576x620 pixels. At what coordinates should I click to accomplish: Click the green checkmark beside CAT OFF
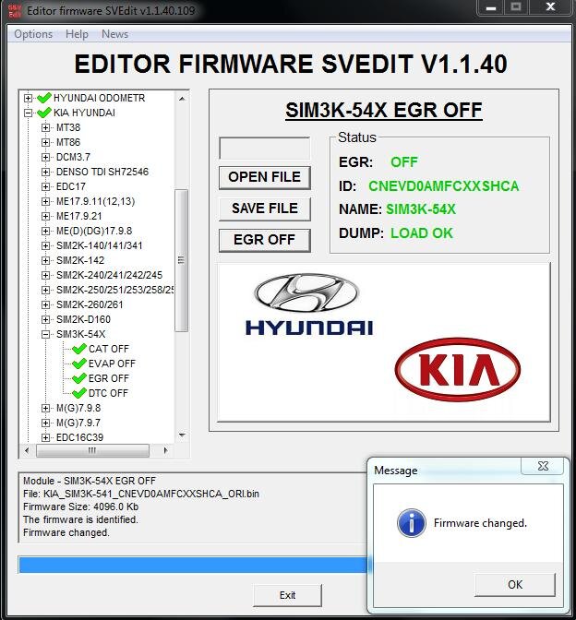79,349
